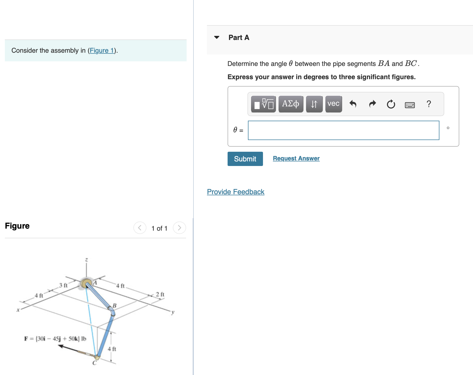Open the Greek symbols palette (ΑΣφ)
This screenshot has height=375, width=473.
tap(290, 104)
